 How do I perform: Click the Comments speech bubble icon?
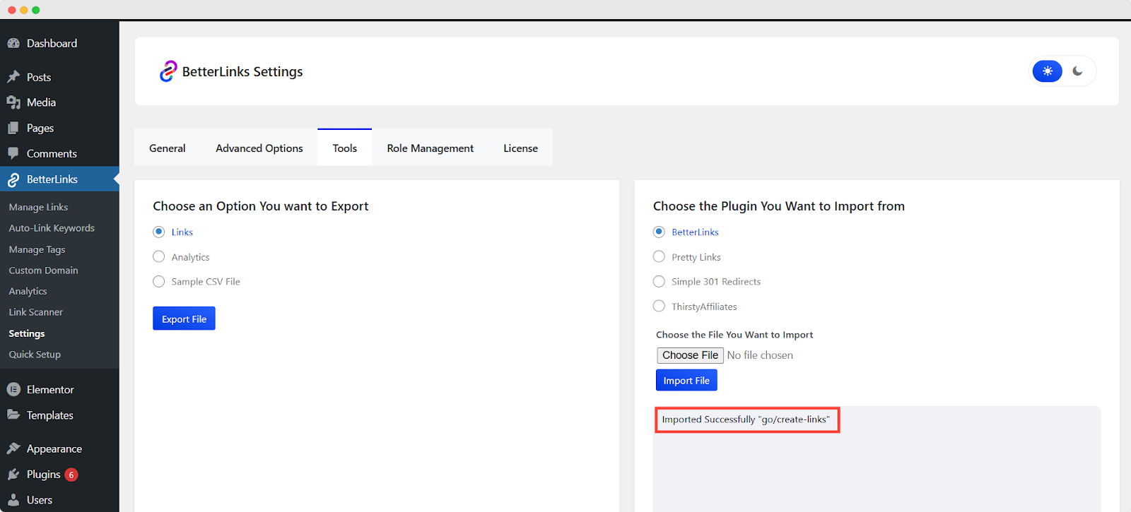[13, 153]
